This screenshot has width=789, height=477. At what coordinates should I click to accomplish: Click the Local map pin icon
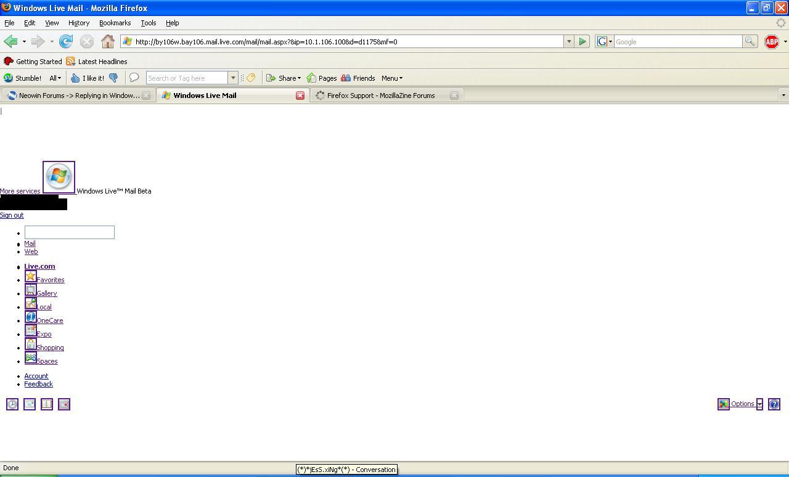coord(30,303)
